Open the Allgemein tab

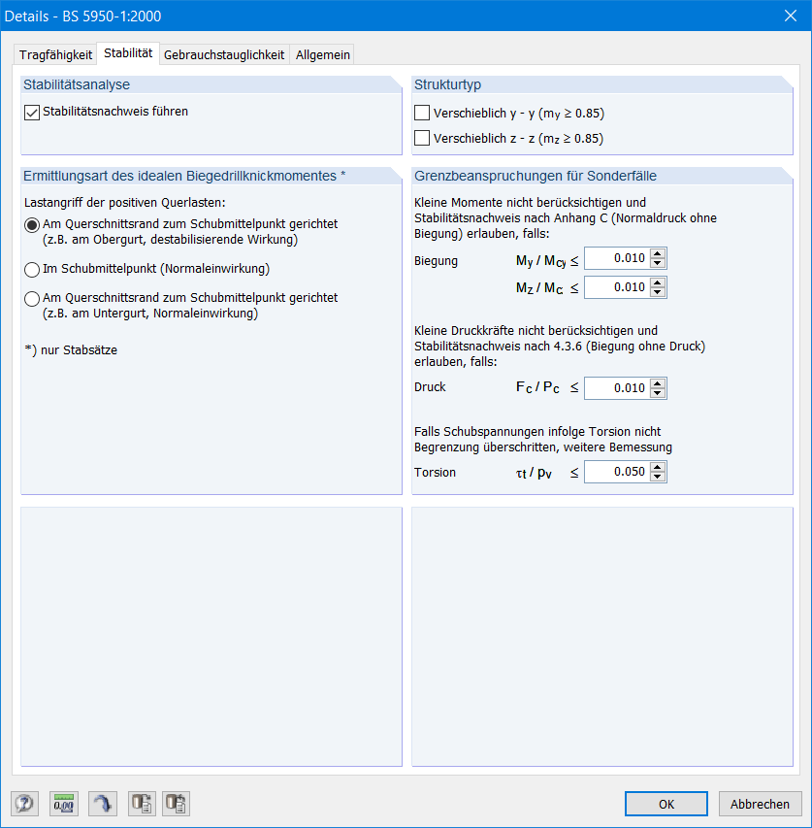(x=322, y=55)
